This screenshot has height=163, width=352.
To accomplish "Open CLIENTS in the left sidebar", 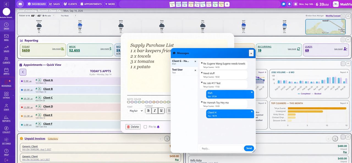I will click(x=6, y=60).
